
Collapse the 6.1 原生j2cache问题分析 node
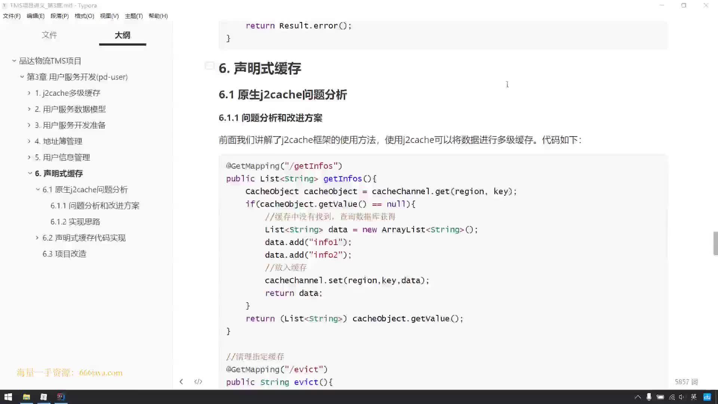click(x=37, y=189)
